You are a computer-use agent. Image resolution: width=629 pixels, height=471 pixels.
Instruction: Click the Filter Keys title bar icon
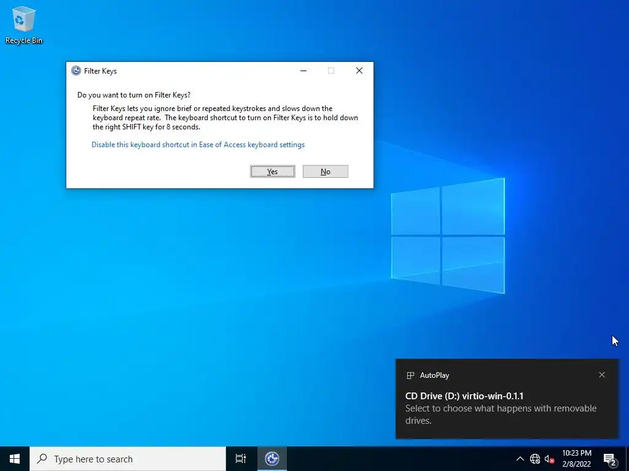point(76,71)
